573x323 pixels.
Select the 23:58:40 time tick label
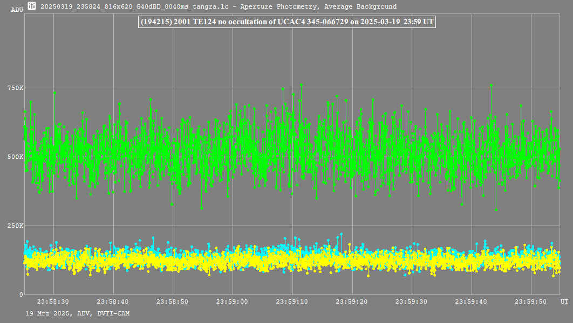click(x=112, y=302)
